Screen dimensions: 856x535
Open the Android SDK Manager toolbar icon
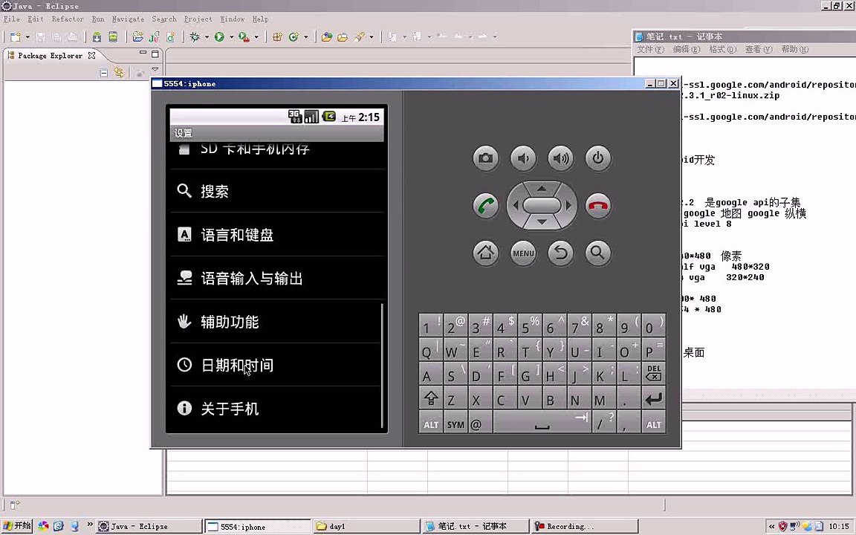97,37
